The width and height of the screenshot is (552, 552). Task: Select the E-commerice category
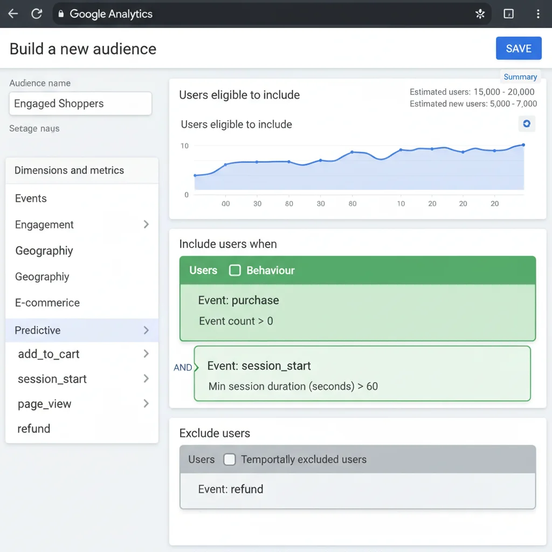coord(82,303)
